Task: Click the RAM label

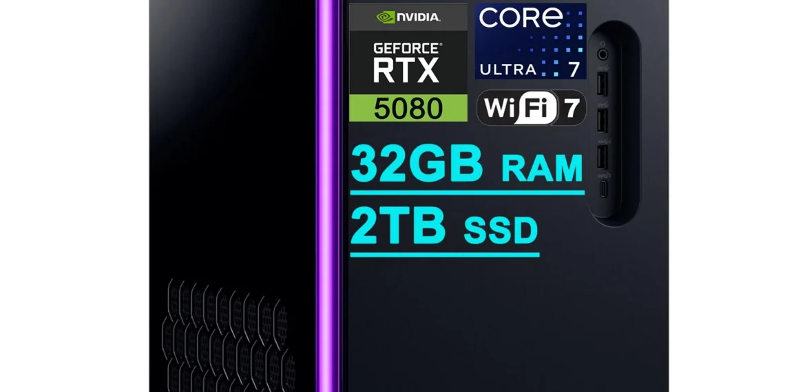Action: pos(542,168)
